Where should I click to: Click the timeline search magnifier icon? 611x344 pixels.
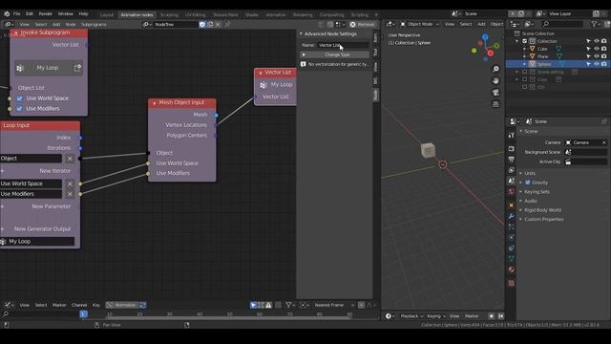click(x=6, y=314)
